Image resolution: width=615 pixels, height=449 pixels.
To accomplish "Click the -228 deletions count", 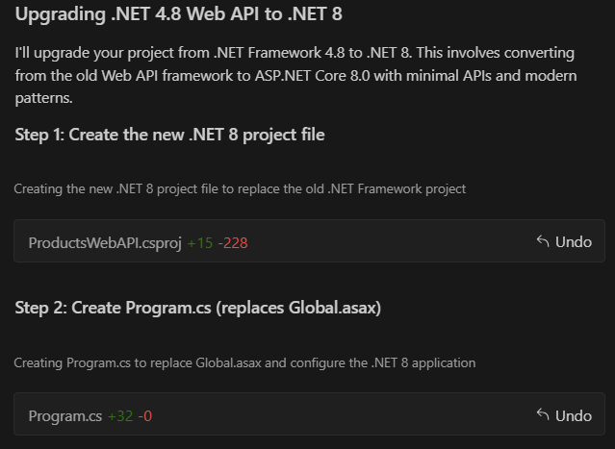I will click(x=233, y=243).
